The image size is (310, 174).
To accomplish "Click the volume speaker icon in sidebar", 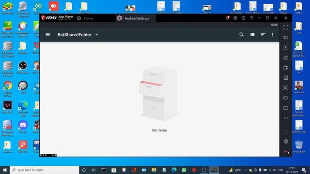I will coord(286,38).
